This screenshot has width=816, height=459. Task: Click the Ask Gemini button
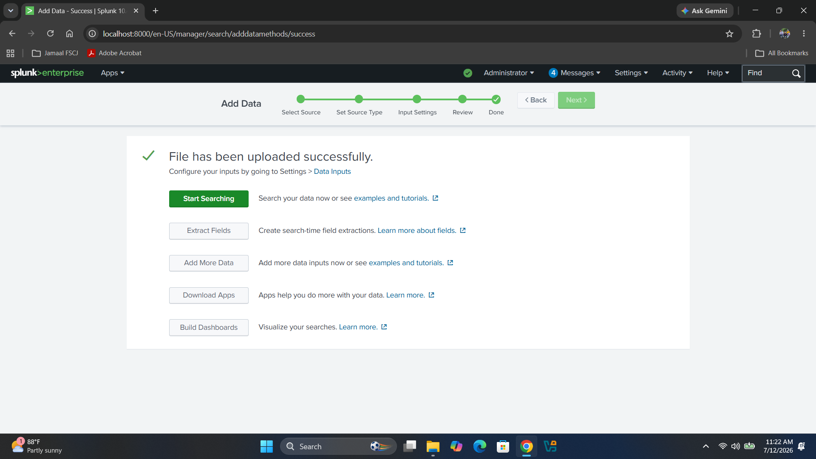(x=705, y=11)
